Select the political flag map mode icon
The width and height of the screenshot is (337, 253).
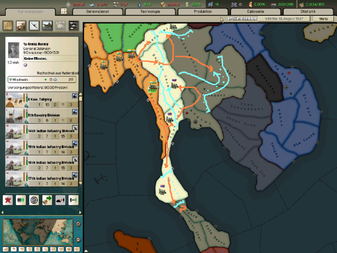coord(14,249)
